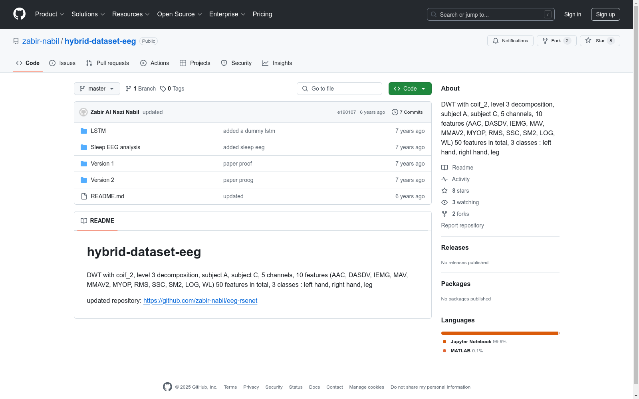
Task: Go to Pricing page
Action: click(262, 14)
